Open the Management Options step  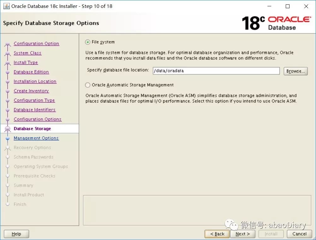coord(36,138)
